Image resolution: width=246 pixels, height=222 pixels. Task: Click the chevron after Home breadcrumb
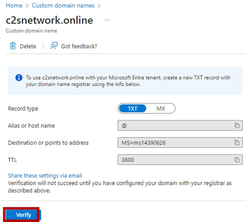tap(27, 6)
